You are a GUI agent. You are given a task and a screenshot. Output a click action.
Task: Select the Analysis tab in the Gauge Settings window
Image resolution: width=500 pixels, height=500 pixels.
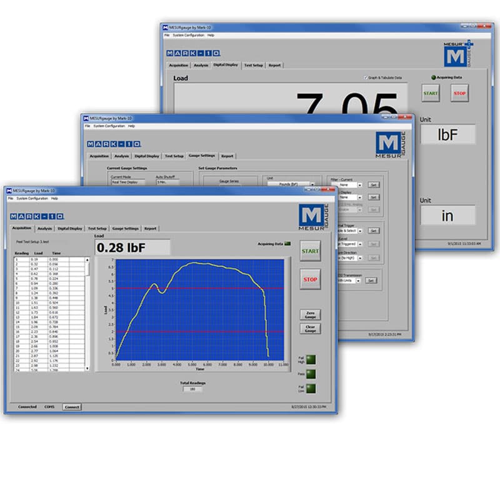121,156
